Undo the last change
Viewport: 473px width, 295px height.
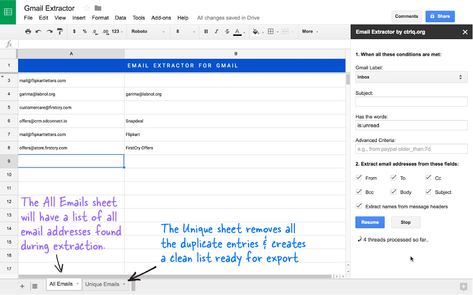click(x=38, y=31)
